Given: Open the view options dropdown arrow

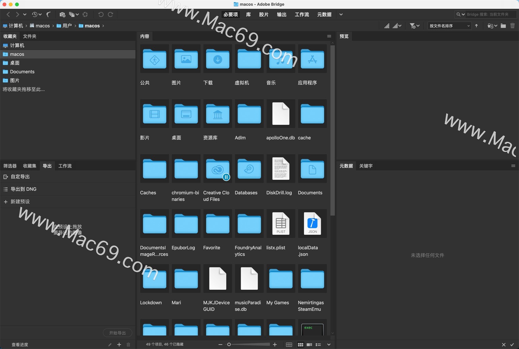Looking at the screenshot, I should click(329, 345).
